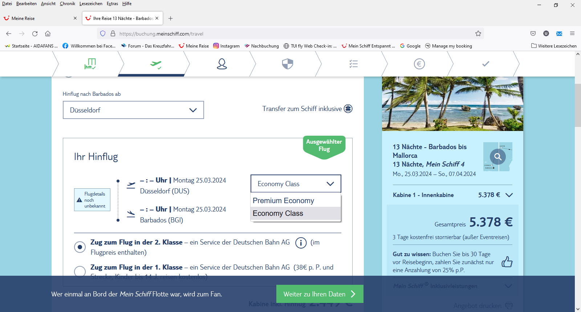Screen dimensions: 581x312
Task: Reload the page with refresh button
Action: tap(35, 34)
